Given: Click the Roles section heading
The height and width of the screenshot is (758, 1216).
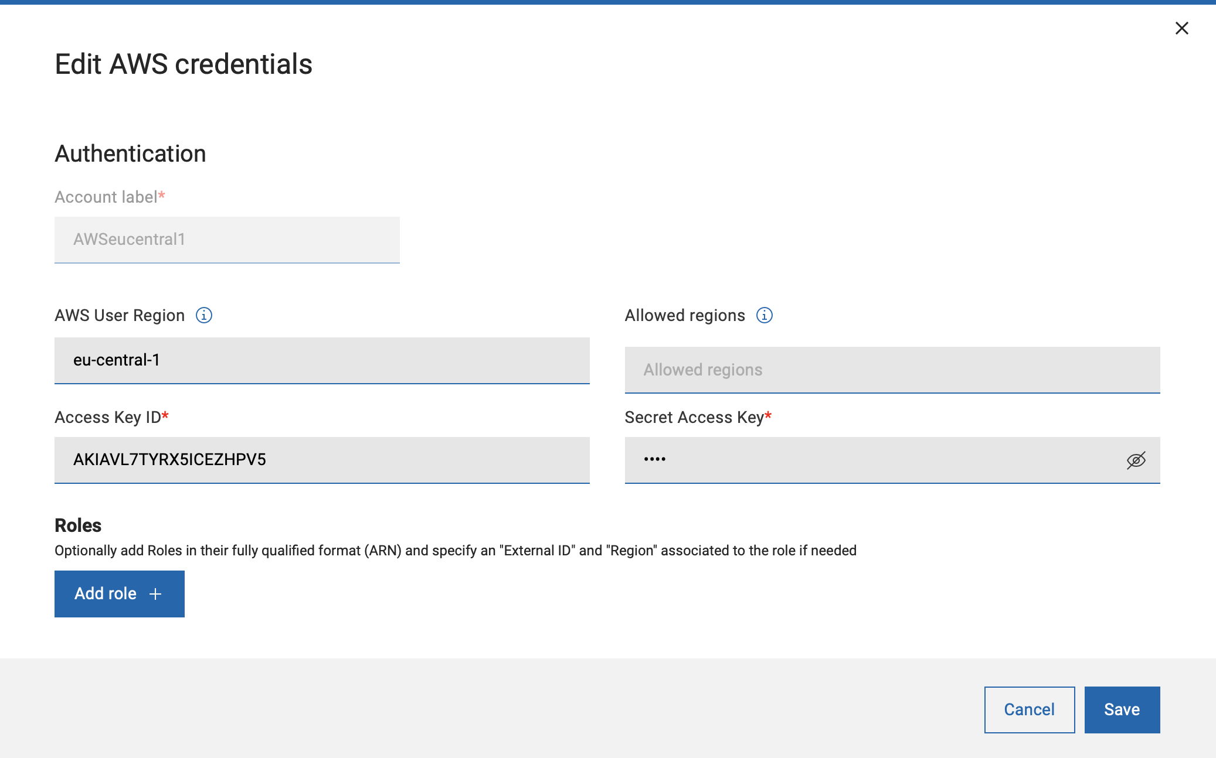Looking at the screenshot, I should coord(78,525).
